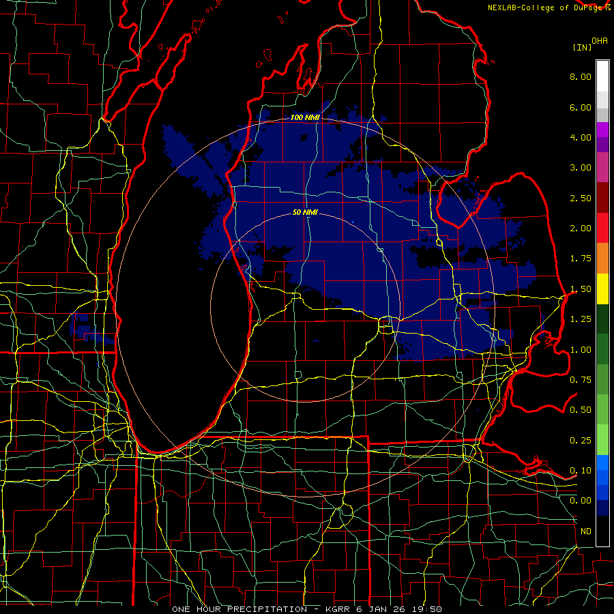This screenshot has width=614, height=614.
Task: Click the bright red swatch near 2.00
Action: (x=602, y=228)
